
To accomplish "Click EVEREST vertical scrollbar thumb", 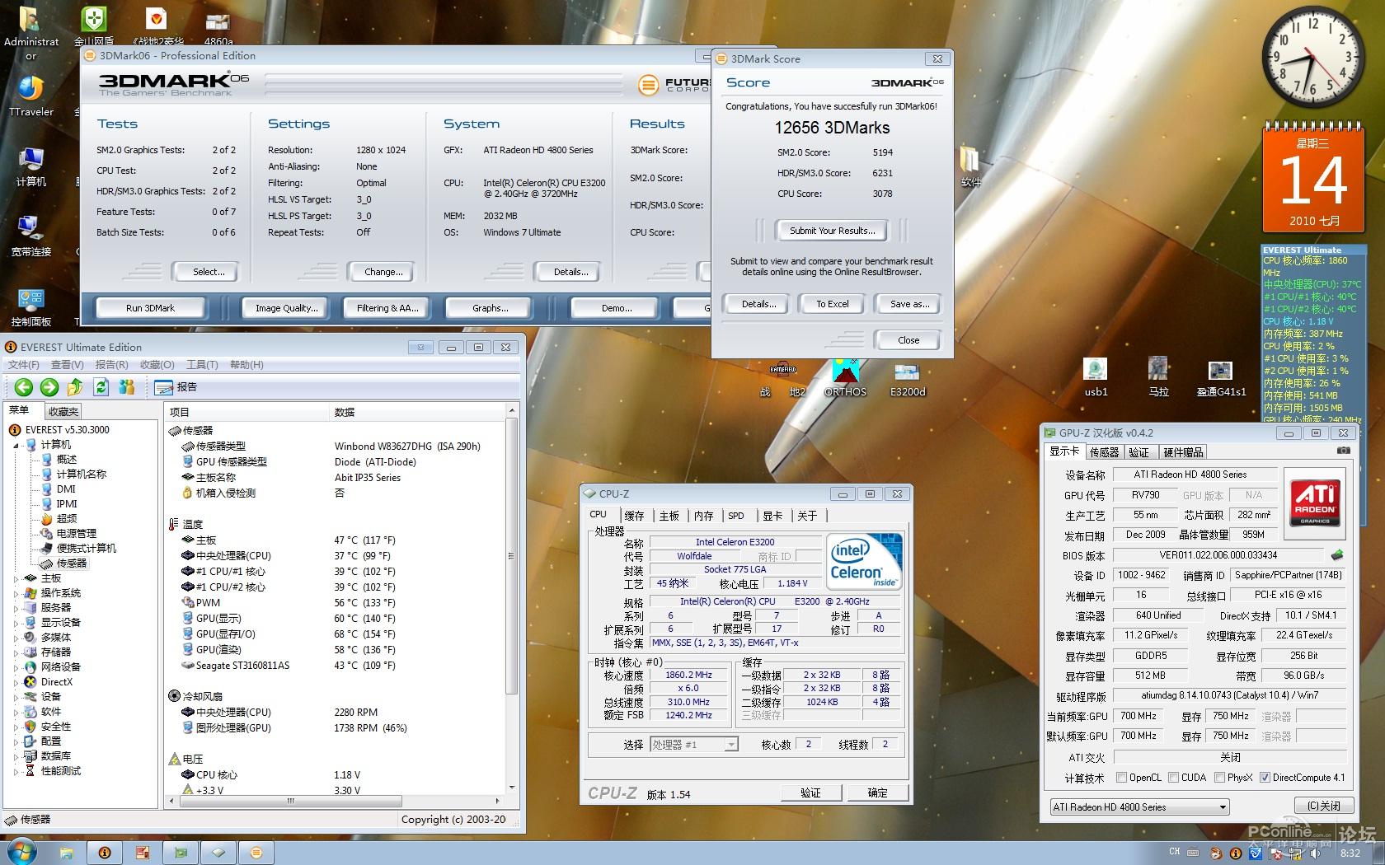I will [511, 555].
